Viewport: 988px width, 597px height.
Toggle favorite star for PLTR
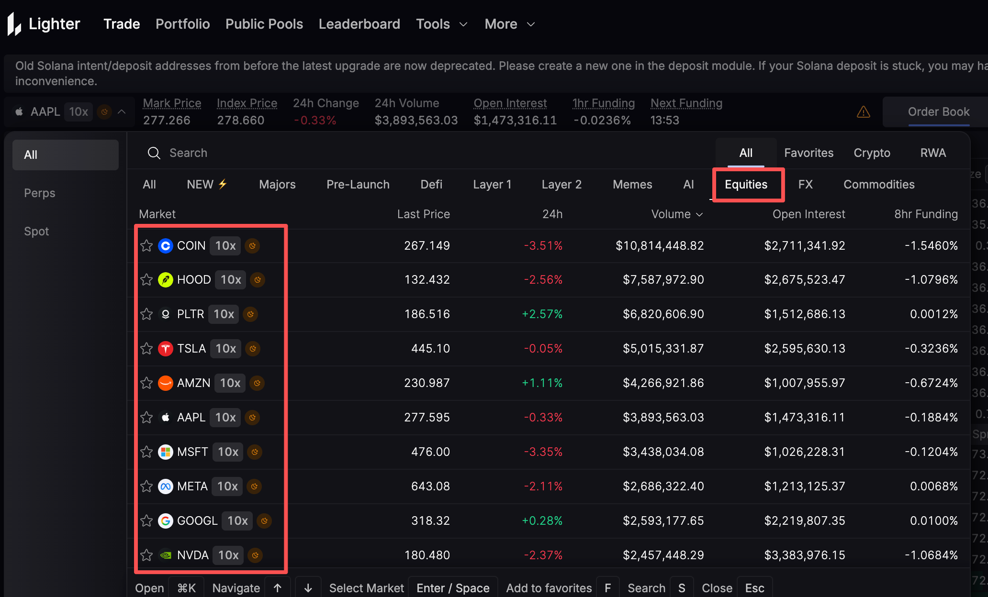(x=146, y=314)
